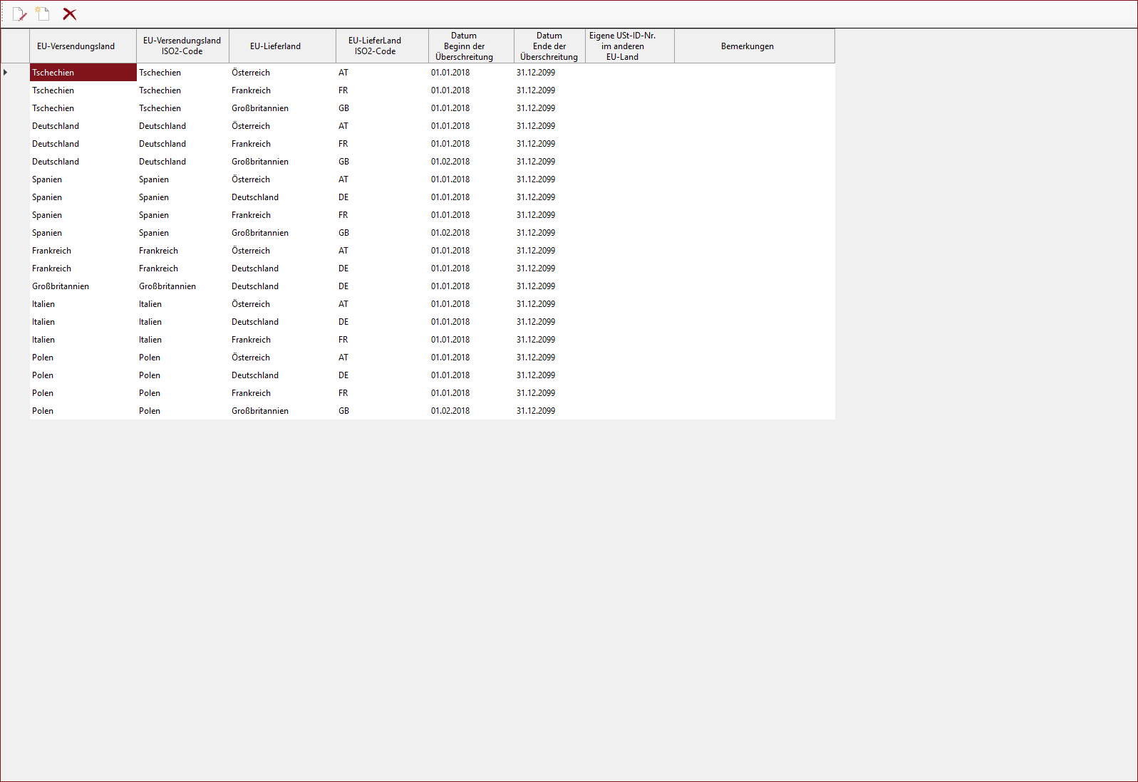The height and width of the screenshot is (782, 1138).
Task: Click the EU-Lieferland column header
Action: 275,46
